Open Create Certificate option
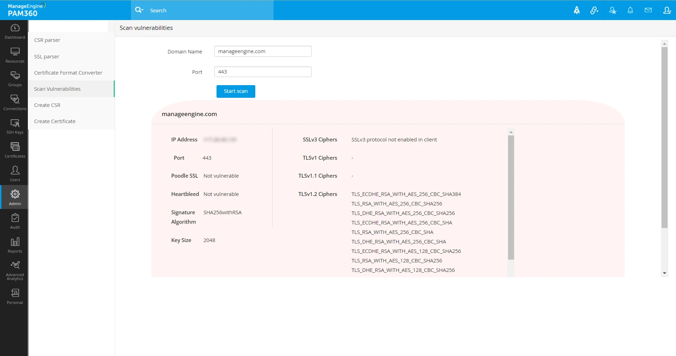Viewport: 676px width, 356px height. [55, 121]
